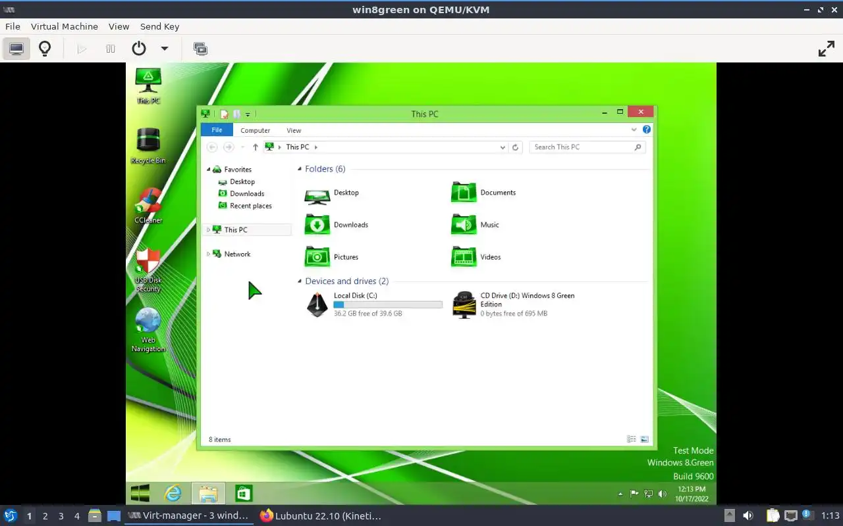Refresh the This PC view
The width and height of the screenshot is (843, 526).
pos(516,147)
